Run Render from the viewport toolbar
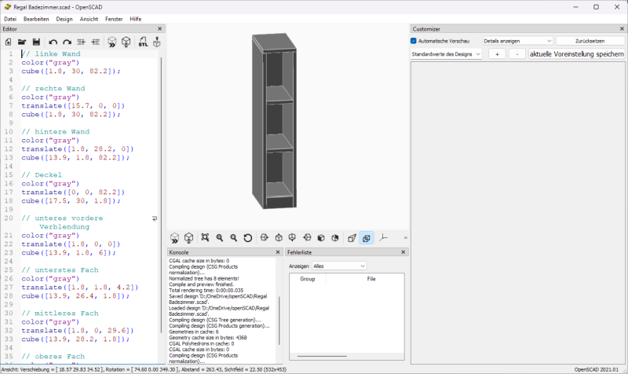This screenshot has width=628, height=374. point(188,238)
